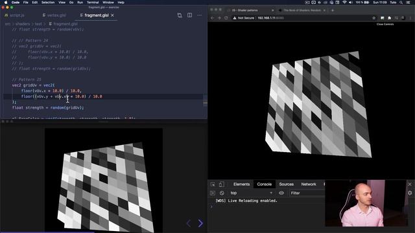Click the Pattern 25 comment line

tap(27, 80)
